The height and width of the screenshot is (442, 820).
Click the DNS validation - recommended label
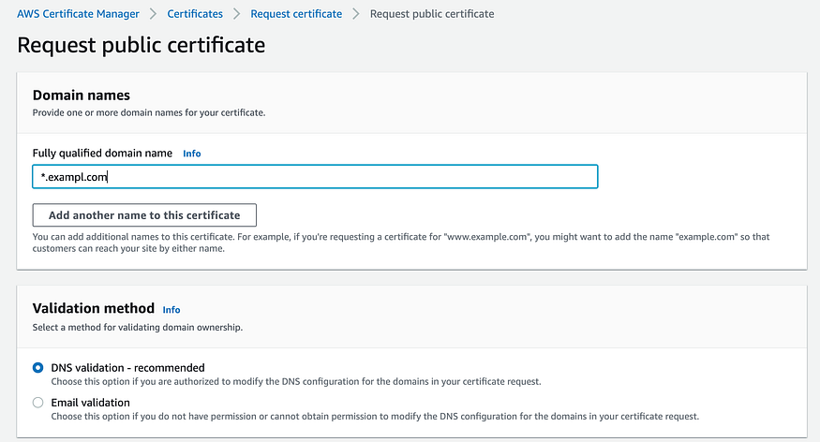click(x=127, y=368)
